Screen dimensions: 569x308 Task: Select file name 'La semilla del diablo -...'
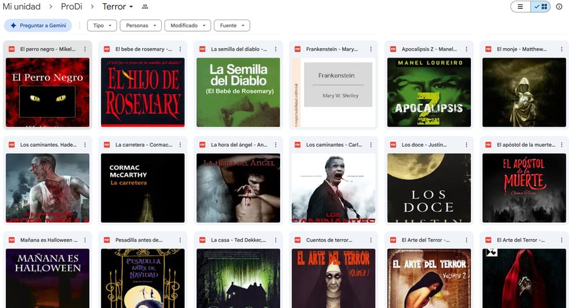coord(239,49)
